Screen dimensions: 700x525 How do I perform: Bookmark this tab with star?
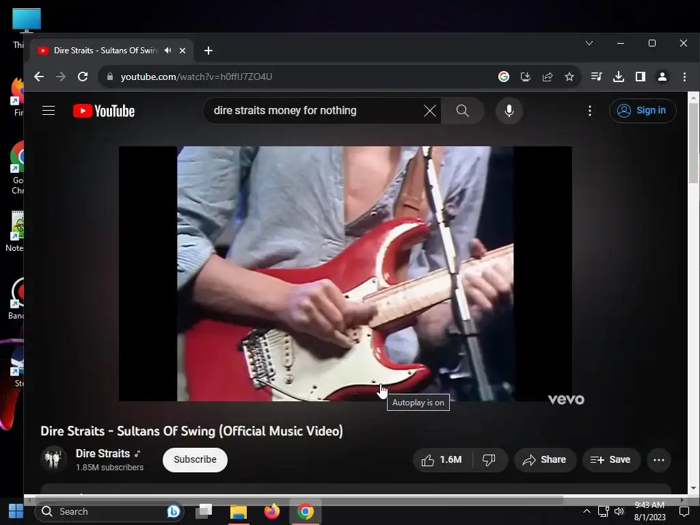pyautogui.click(x=569, y=77)
